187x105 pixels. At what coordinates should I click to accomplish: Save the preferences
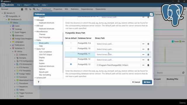click(x=147, y=82)
